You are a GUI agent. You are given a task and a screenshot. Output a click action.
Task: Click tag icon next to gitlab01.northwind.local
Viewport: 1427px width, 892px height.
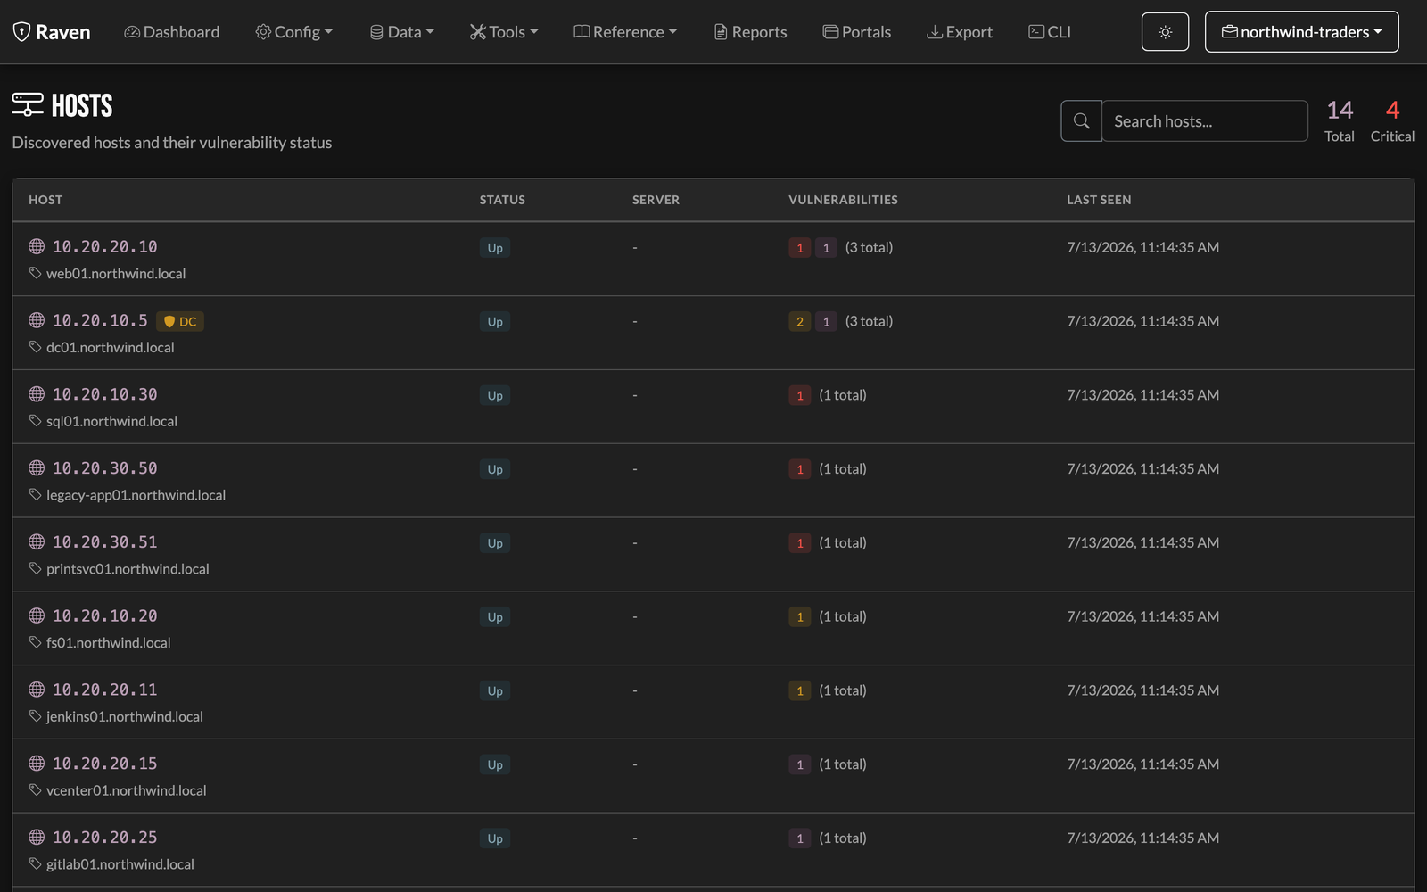36,863
